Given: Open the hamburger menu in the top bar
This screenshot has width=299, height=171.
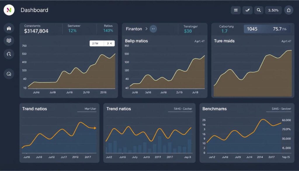Looking at the screenshot, I should coord(236,10).
